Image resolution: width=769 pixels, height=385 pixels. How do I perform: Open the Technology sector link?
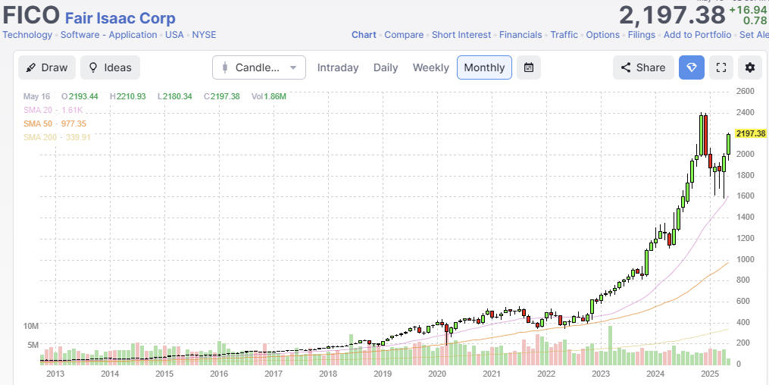[x=27, y=35]
